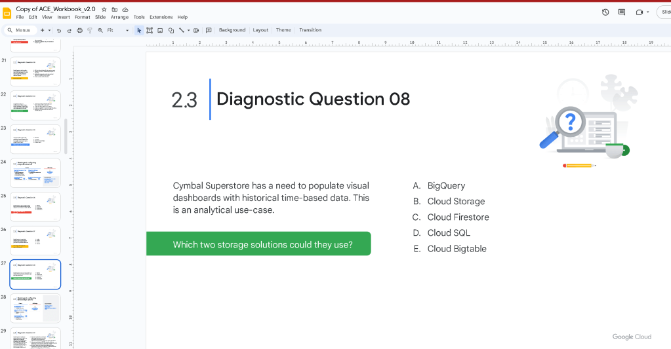Viewport: 671px width, 349px height.
Task: Click the Slideshow button at top right
Action: (664, 12)
